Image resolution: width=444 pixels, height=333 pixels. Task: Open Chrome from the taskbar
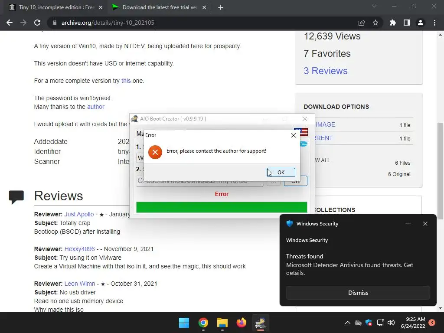(x=203, y=323)
